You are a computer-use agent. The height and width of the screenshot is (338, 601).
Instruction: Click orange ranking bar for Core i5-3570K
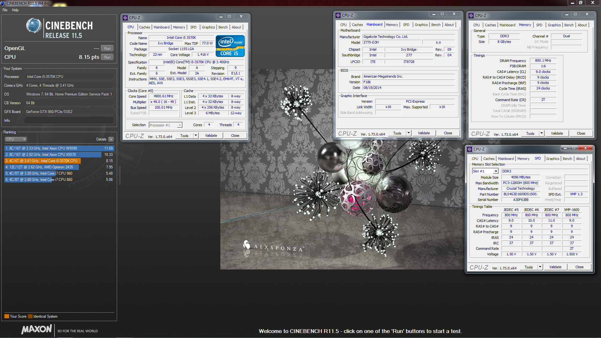[43, 161]
